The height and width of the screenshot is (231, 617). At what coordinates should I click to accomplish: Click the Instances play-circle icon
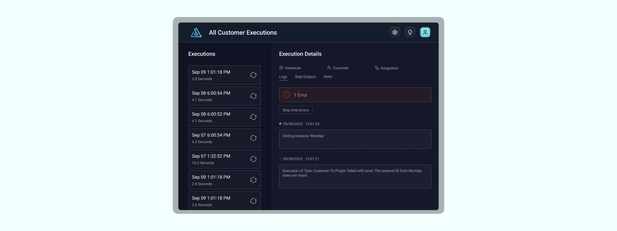coord(281,68)
